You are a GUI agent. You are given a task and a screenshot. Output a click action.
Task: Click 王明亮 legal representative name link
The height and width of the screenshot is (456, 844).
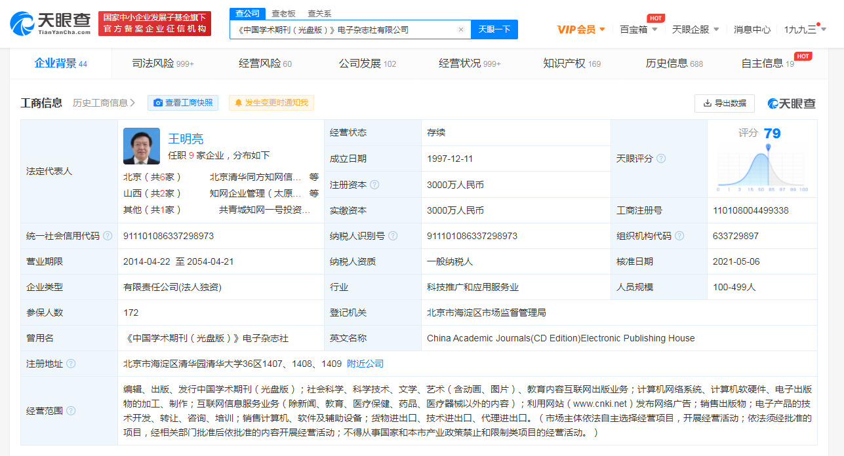186,139
